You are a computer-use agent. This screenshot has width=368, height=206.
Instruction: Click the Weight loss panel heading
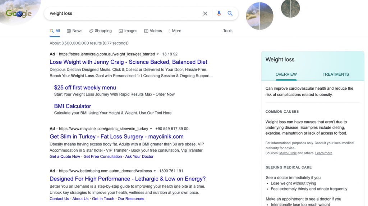tap(280, 59)
